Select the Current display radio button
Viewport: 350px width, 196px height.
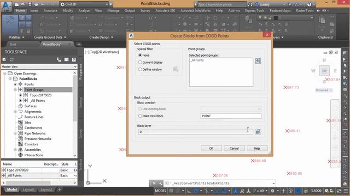[140, 62]
